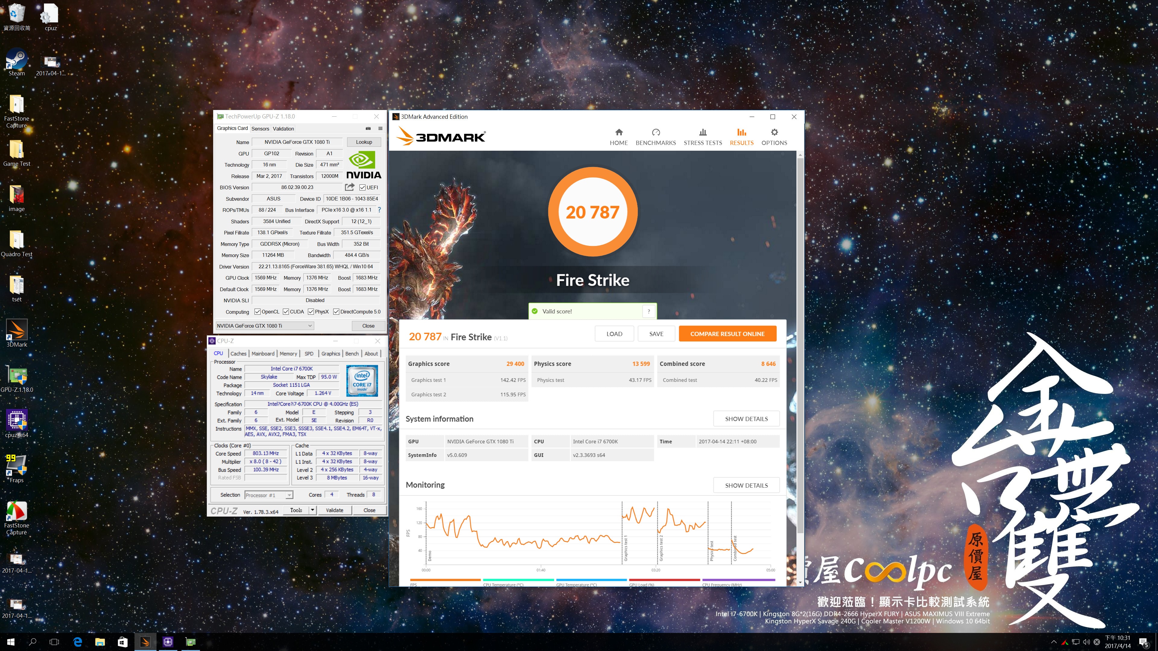1158x651 pixels.
Task: Switch to the Bench tab in CPU-Z
Action: coord(352,354)
